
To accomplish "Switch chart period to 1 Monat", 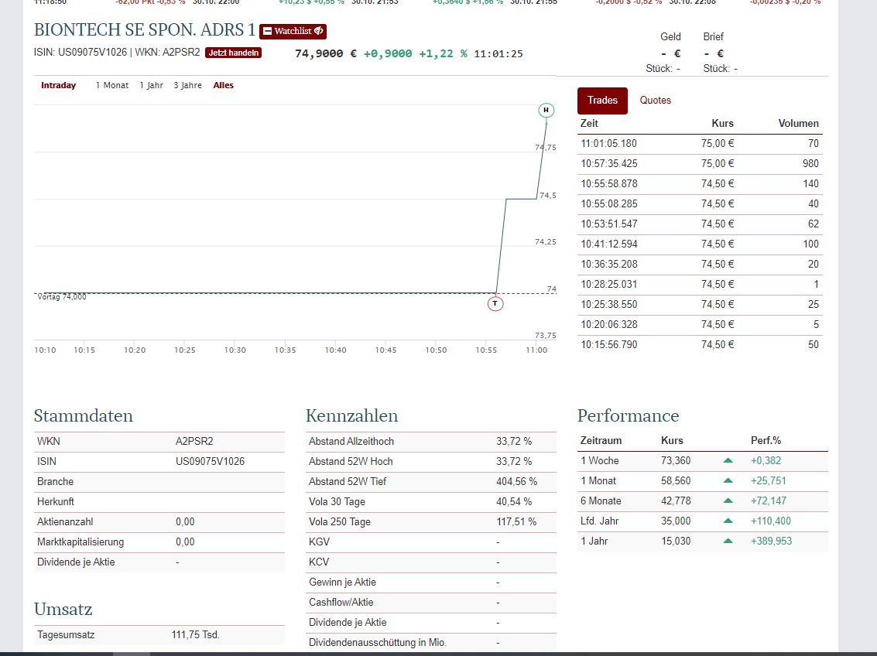I will (x=112, y=85).
